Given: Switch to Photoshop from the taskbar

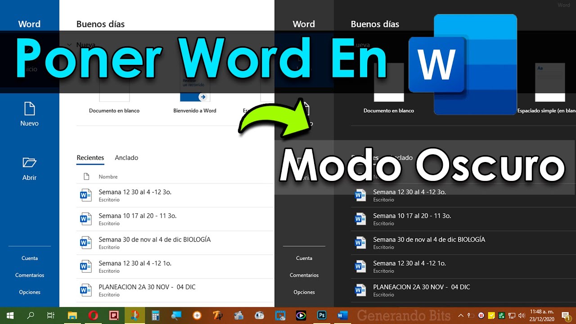Looking at the screenshot, I should tap(322, 315).
